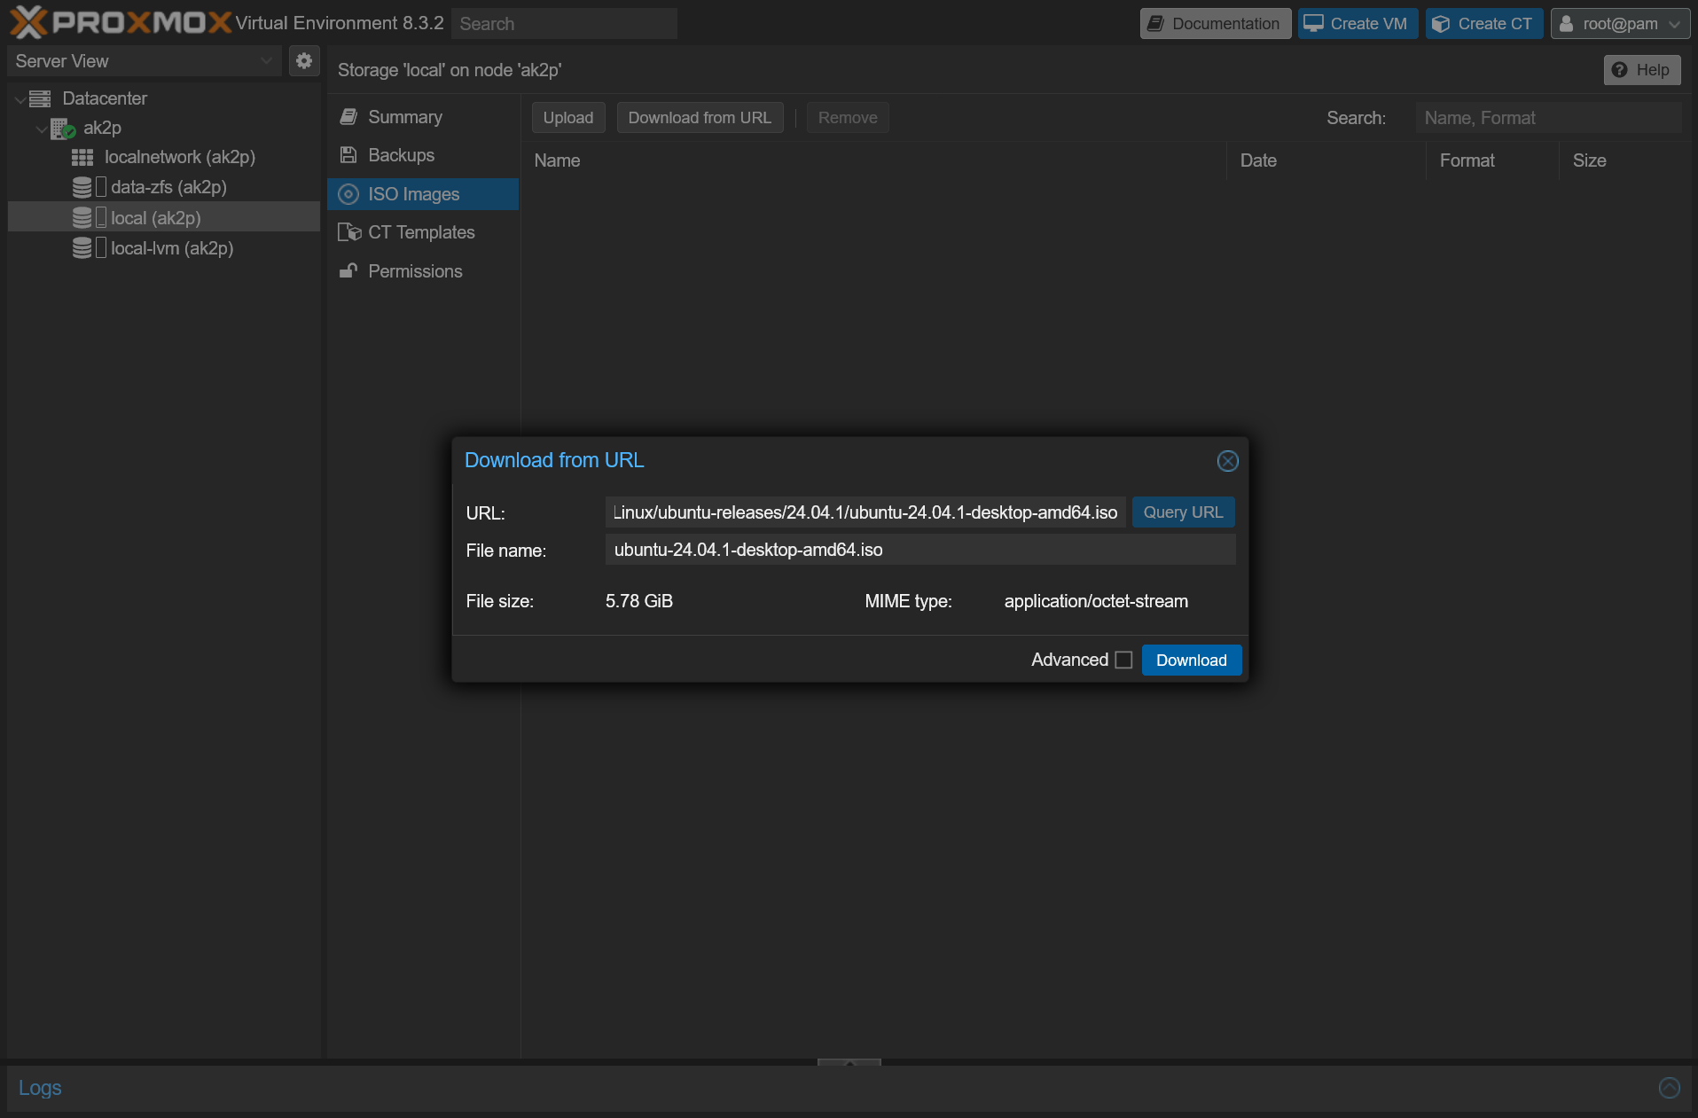Collapse the ak2p node chevron
1698x1118 pixels.
click(x=41, y=129)
